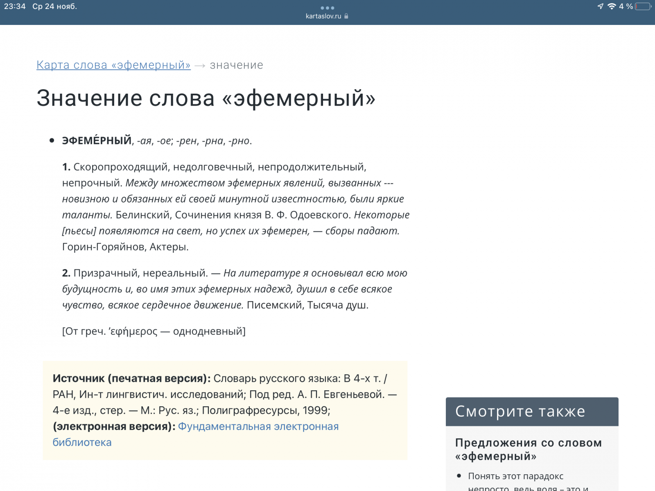The height and width of the screenshot is (491, 655).
Task: Tap the date «Ср 24 нояб.»
Action: pos(54,7)
